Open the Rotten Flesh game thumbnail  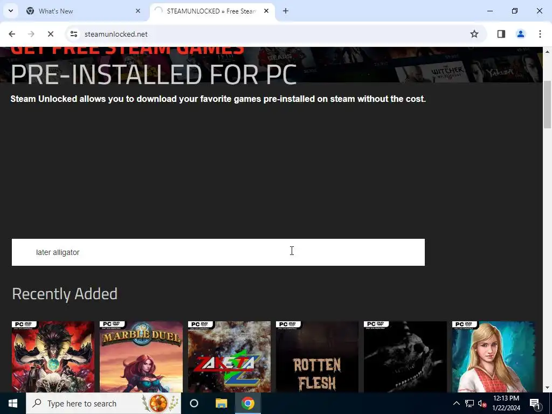317,357
